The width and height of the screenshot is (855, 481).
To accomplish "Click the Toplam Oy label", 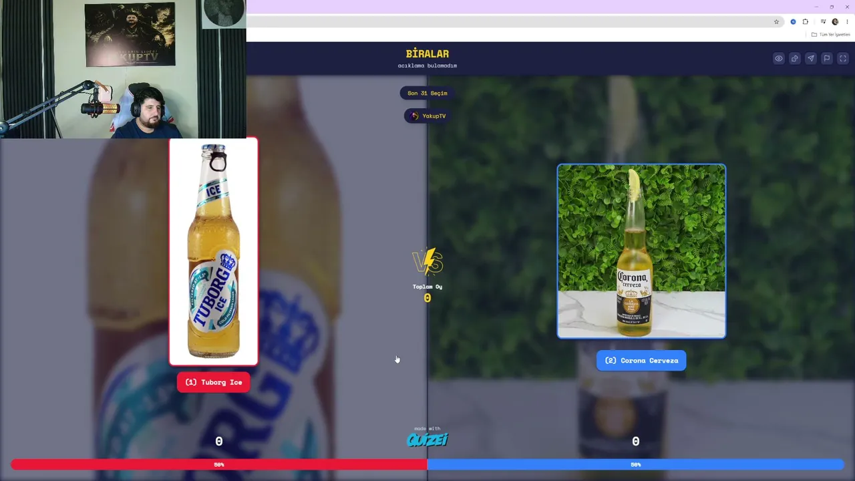I will [x=427, y=287].
